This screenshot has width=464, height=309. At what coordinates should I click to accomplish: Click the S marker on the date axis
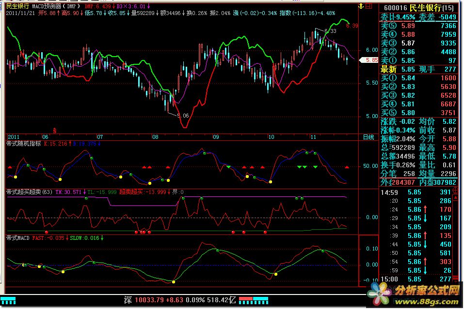coord(54,131)
